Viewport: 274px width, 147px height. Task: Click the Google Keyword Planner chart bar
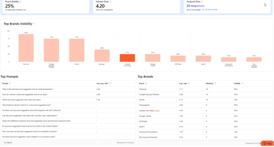coord(51,50)
